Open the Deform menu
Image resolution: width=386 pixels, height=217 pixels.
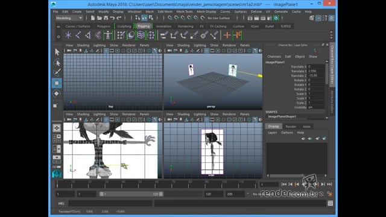point(256,11)
